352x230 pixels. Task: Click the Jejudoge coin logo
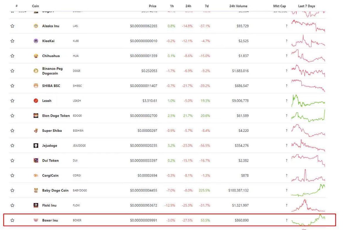36,146
